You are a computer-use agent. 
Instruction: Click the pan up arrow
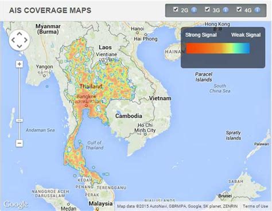click(x=20, y=34)
